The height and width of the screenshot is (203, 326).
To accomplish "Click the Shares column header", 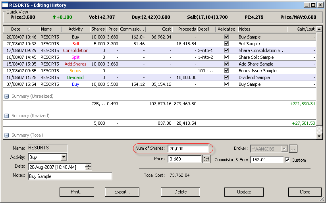I will [98, 29].
